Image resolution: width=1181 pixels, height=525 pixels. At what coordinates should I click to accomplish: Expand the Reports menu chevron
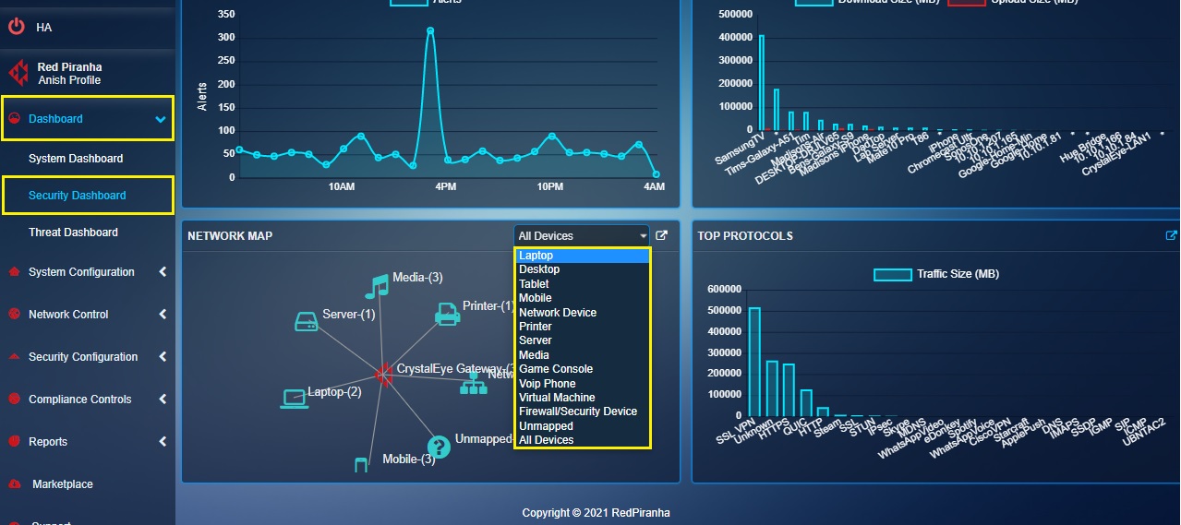click(x=163, y=442)
